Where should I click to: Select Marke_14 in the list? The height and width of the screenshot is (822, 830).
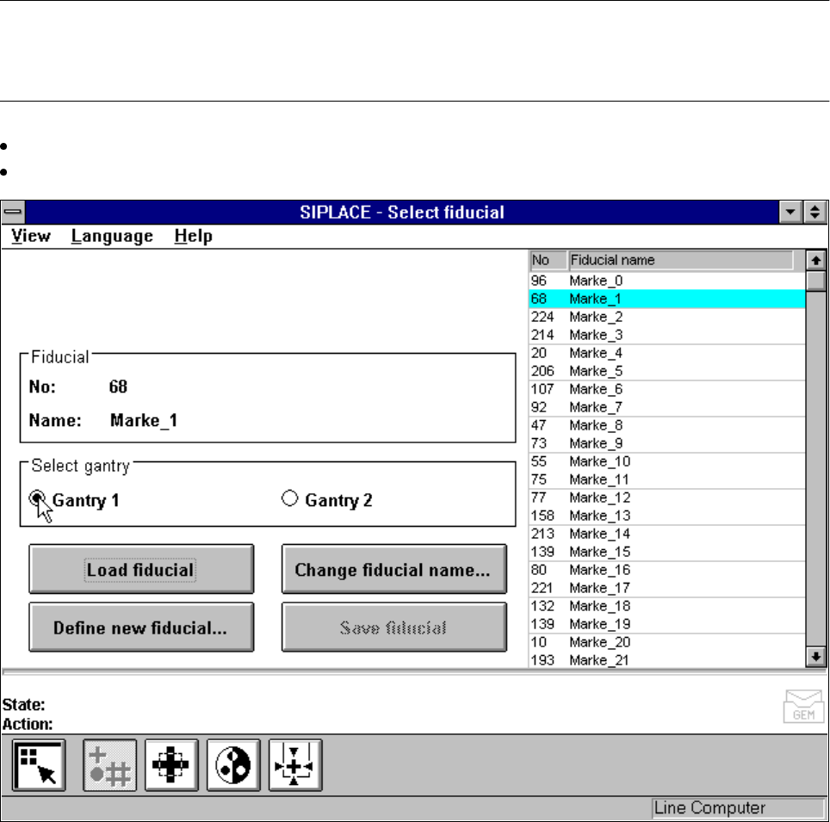[667, 534]
